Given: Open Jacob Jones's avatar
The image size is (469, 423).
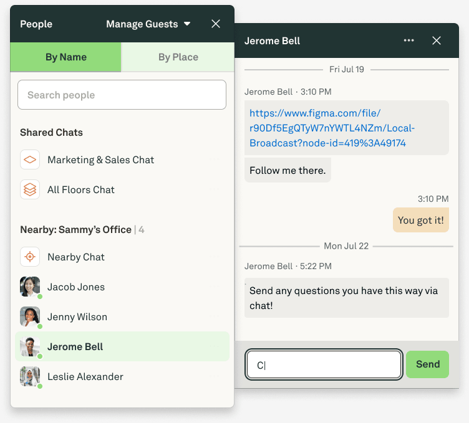Looking at the screenshot, I should coord(30,287).
